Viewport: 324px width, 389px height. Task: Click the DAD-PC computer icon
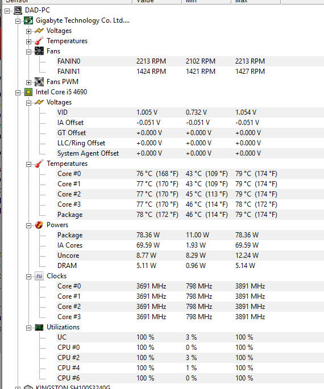[x=18, y=10]
